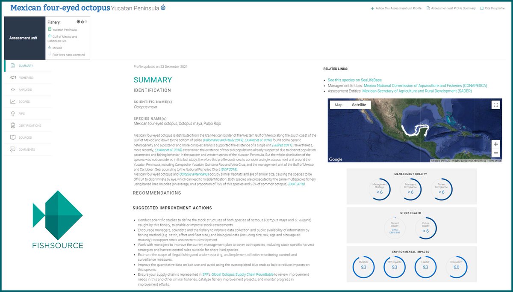Click the sun-shaped icon in Fishery box
The width and height of the screenshot is (513, 292).
tap(78, 21)
